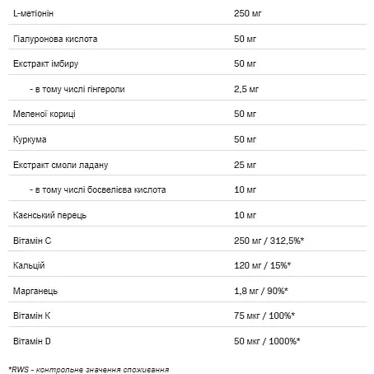This screenshot has width=374, height=374.
Task: Select the Куркума ingredient label
Action: tap(30, 139)
